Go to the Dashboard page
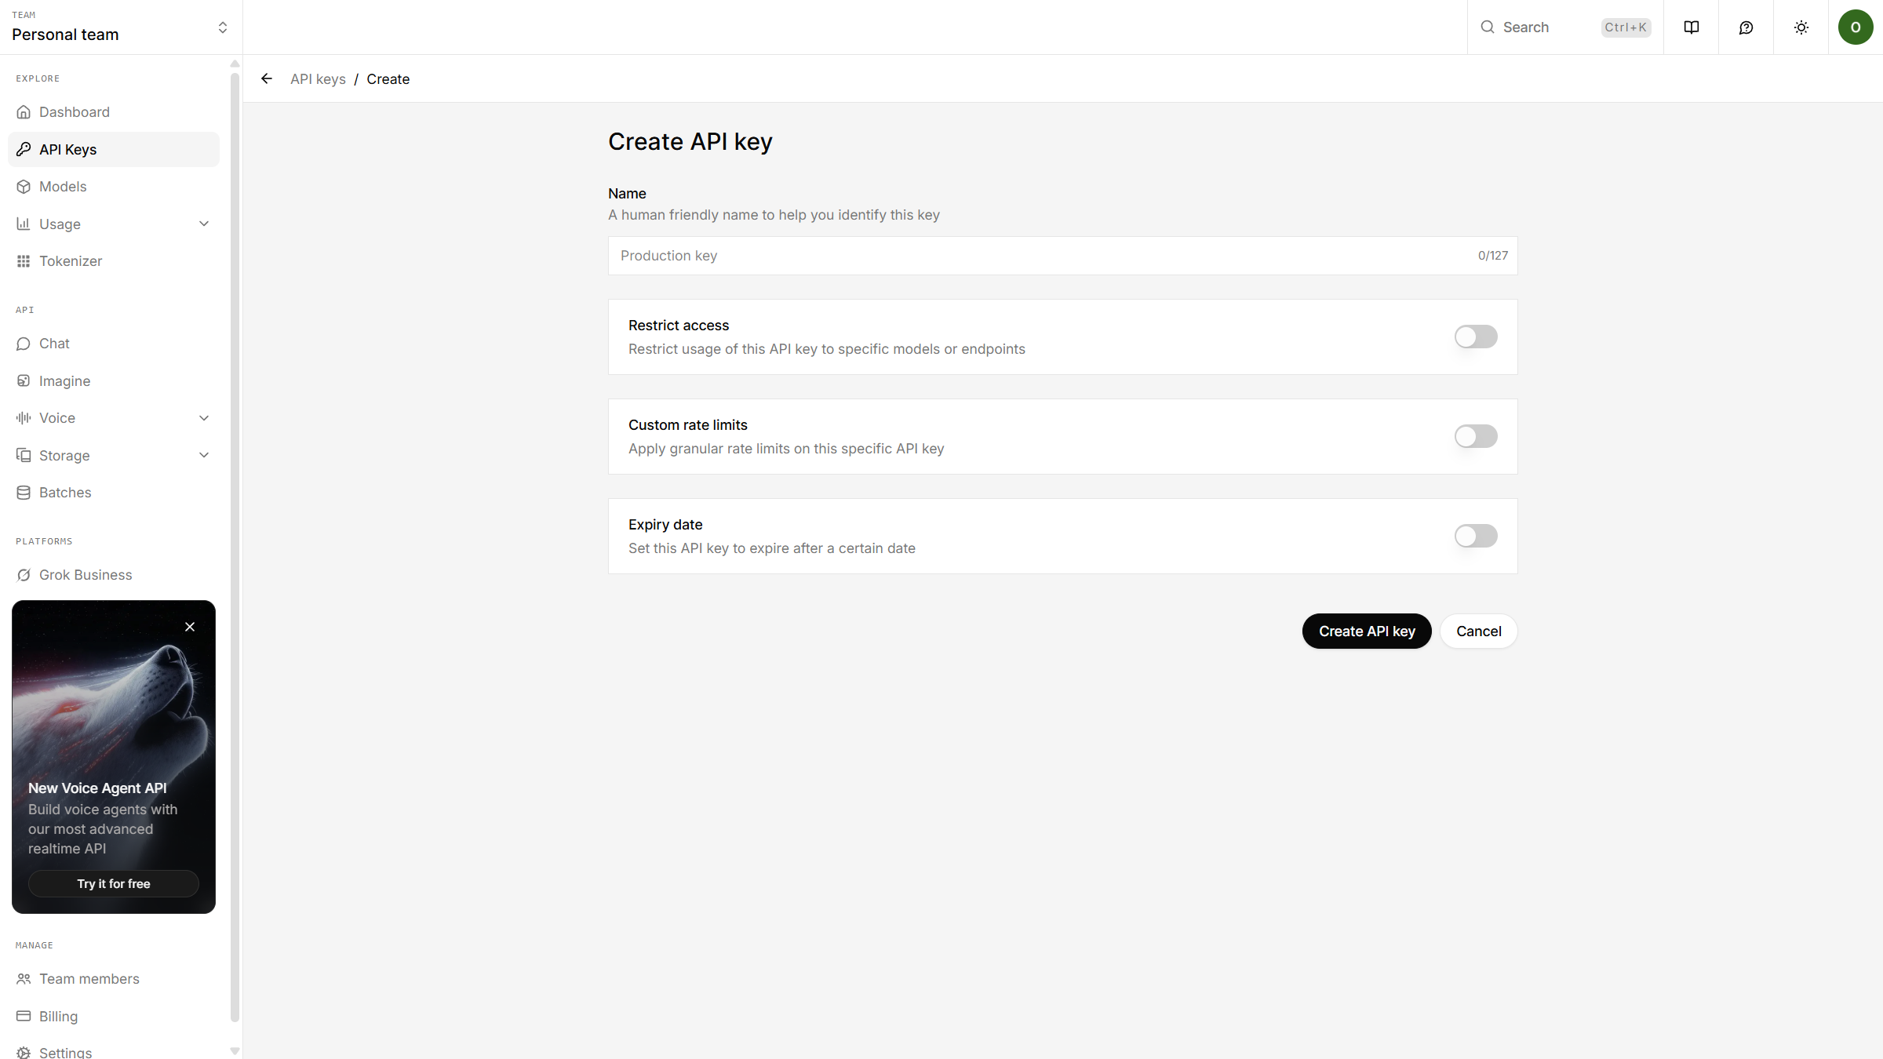This screenshot has height=1059, width=1883. [x=75, y=111]
